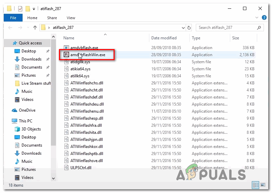
Task: Select the ATIWinflashkor.dll file
Action: point(87,147)
